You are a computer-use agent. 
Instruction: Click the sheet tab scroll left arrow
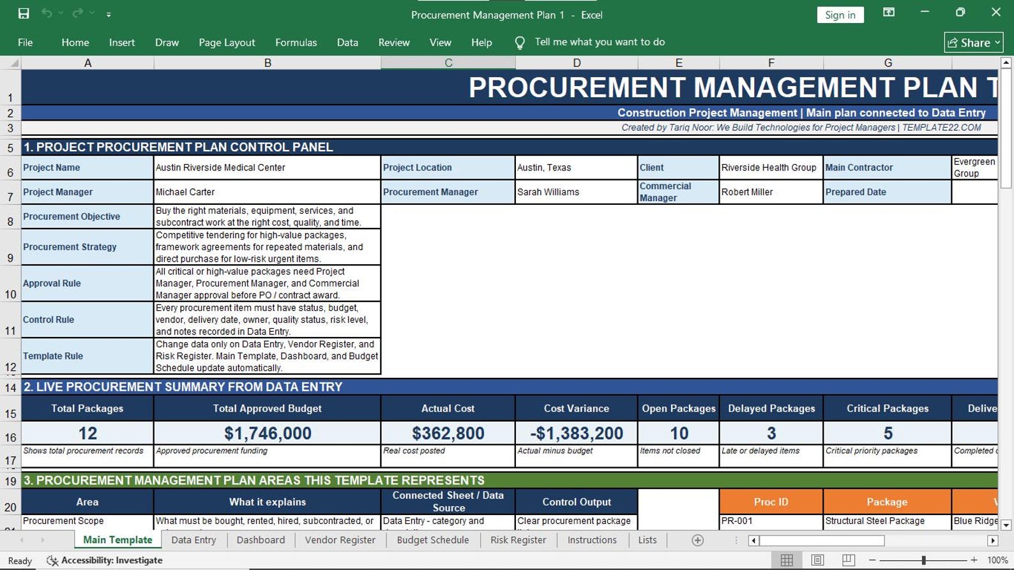(22, 541)
